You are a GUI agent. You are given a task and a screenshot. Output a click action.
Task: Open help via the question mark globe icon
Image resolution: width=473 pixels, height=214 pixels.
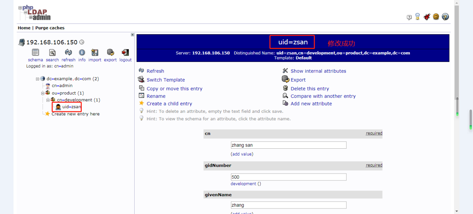click(445, 16)
